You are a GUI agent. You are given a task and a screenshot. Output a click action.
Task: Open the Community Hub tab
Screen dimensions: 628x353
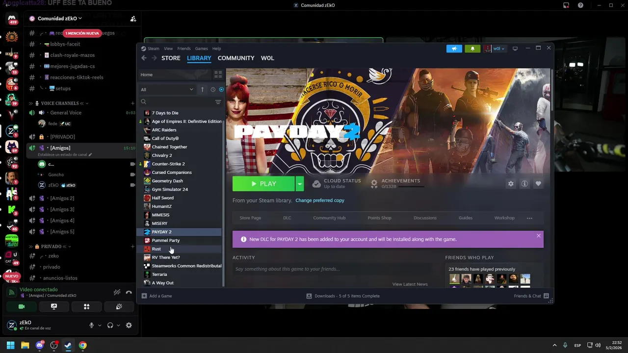(329, 218)
